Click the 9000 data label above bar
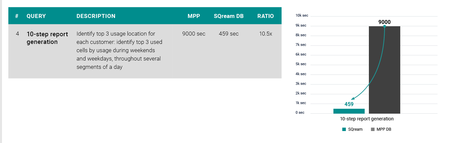This screenshot has width=453, height=143. 385,22
